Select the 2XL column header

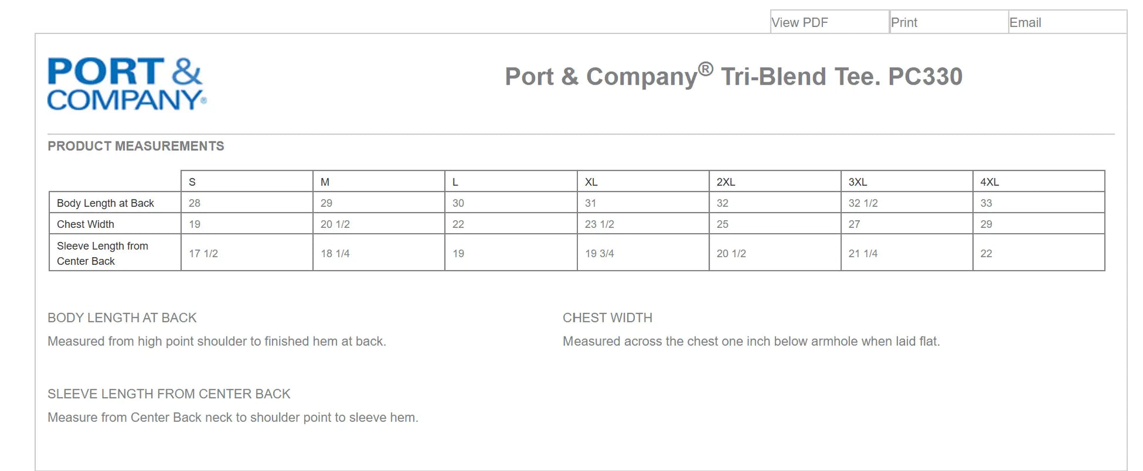(x=725, y=182)
